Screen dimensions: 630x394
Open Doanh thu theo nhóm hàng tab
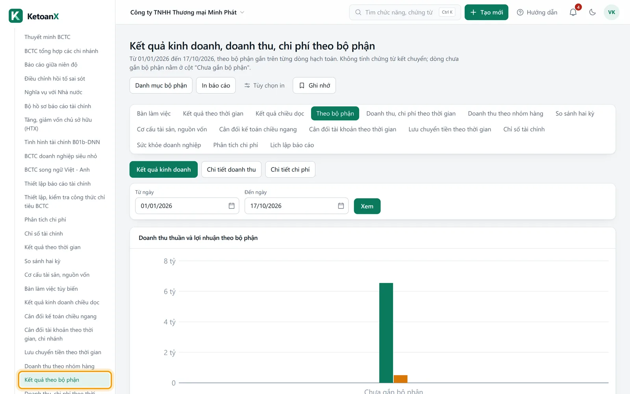[506, 113]
